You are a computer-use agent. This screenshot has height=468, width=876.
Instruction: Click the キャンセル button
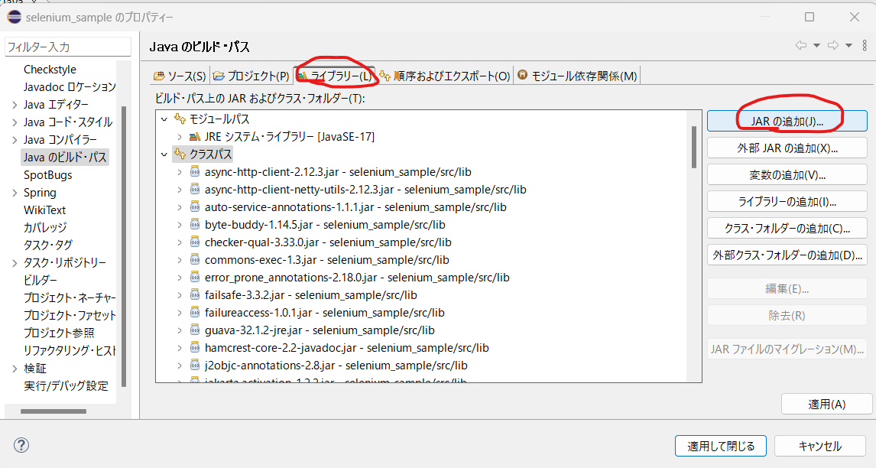(x=819, y=446)
